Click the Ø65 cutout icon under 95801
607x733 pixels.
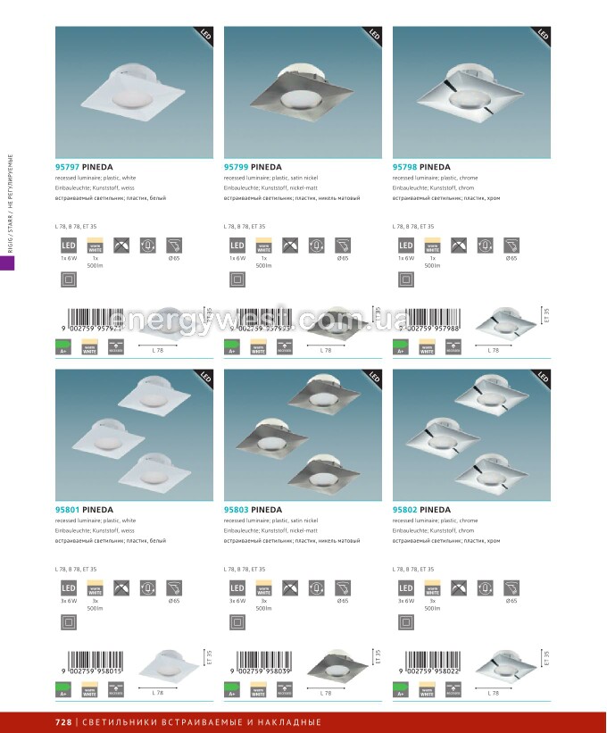[x=174, y=588]
